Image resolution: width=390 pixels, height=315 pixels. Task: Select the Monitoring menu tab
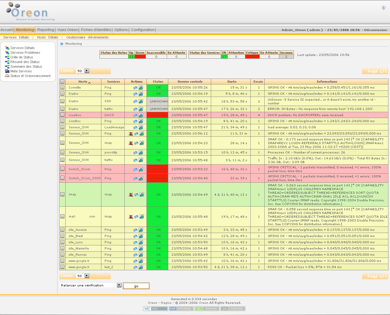(x=25, y=30)
